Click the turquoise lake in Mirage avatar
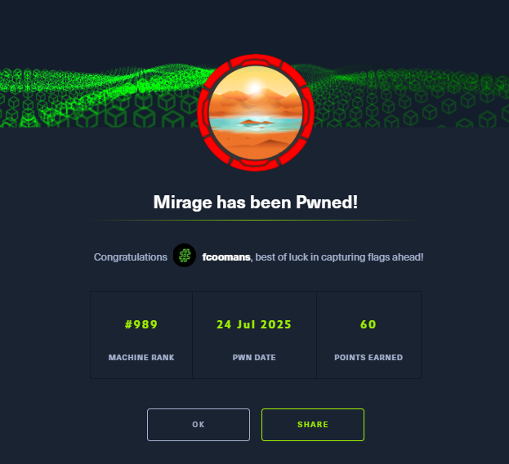 pos(256,124)
